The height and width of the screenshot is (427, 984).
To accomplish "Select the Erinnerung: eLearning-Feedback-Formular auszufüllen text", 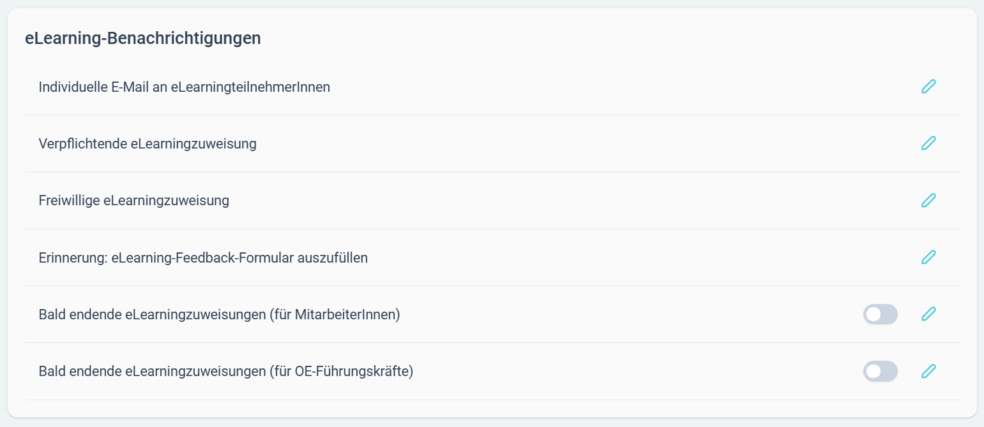I will pyautogui.click(x=203, y=257).
